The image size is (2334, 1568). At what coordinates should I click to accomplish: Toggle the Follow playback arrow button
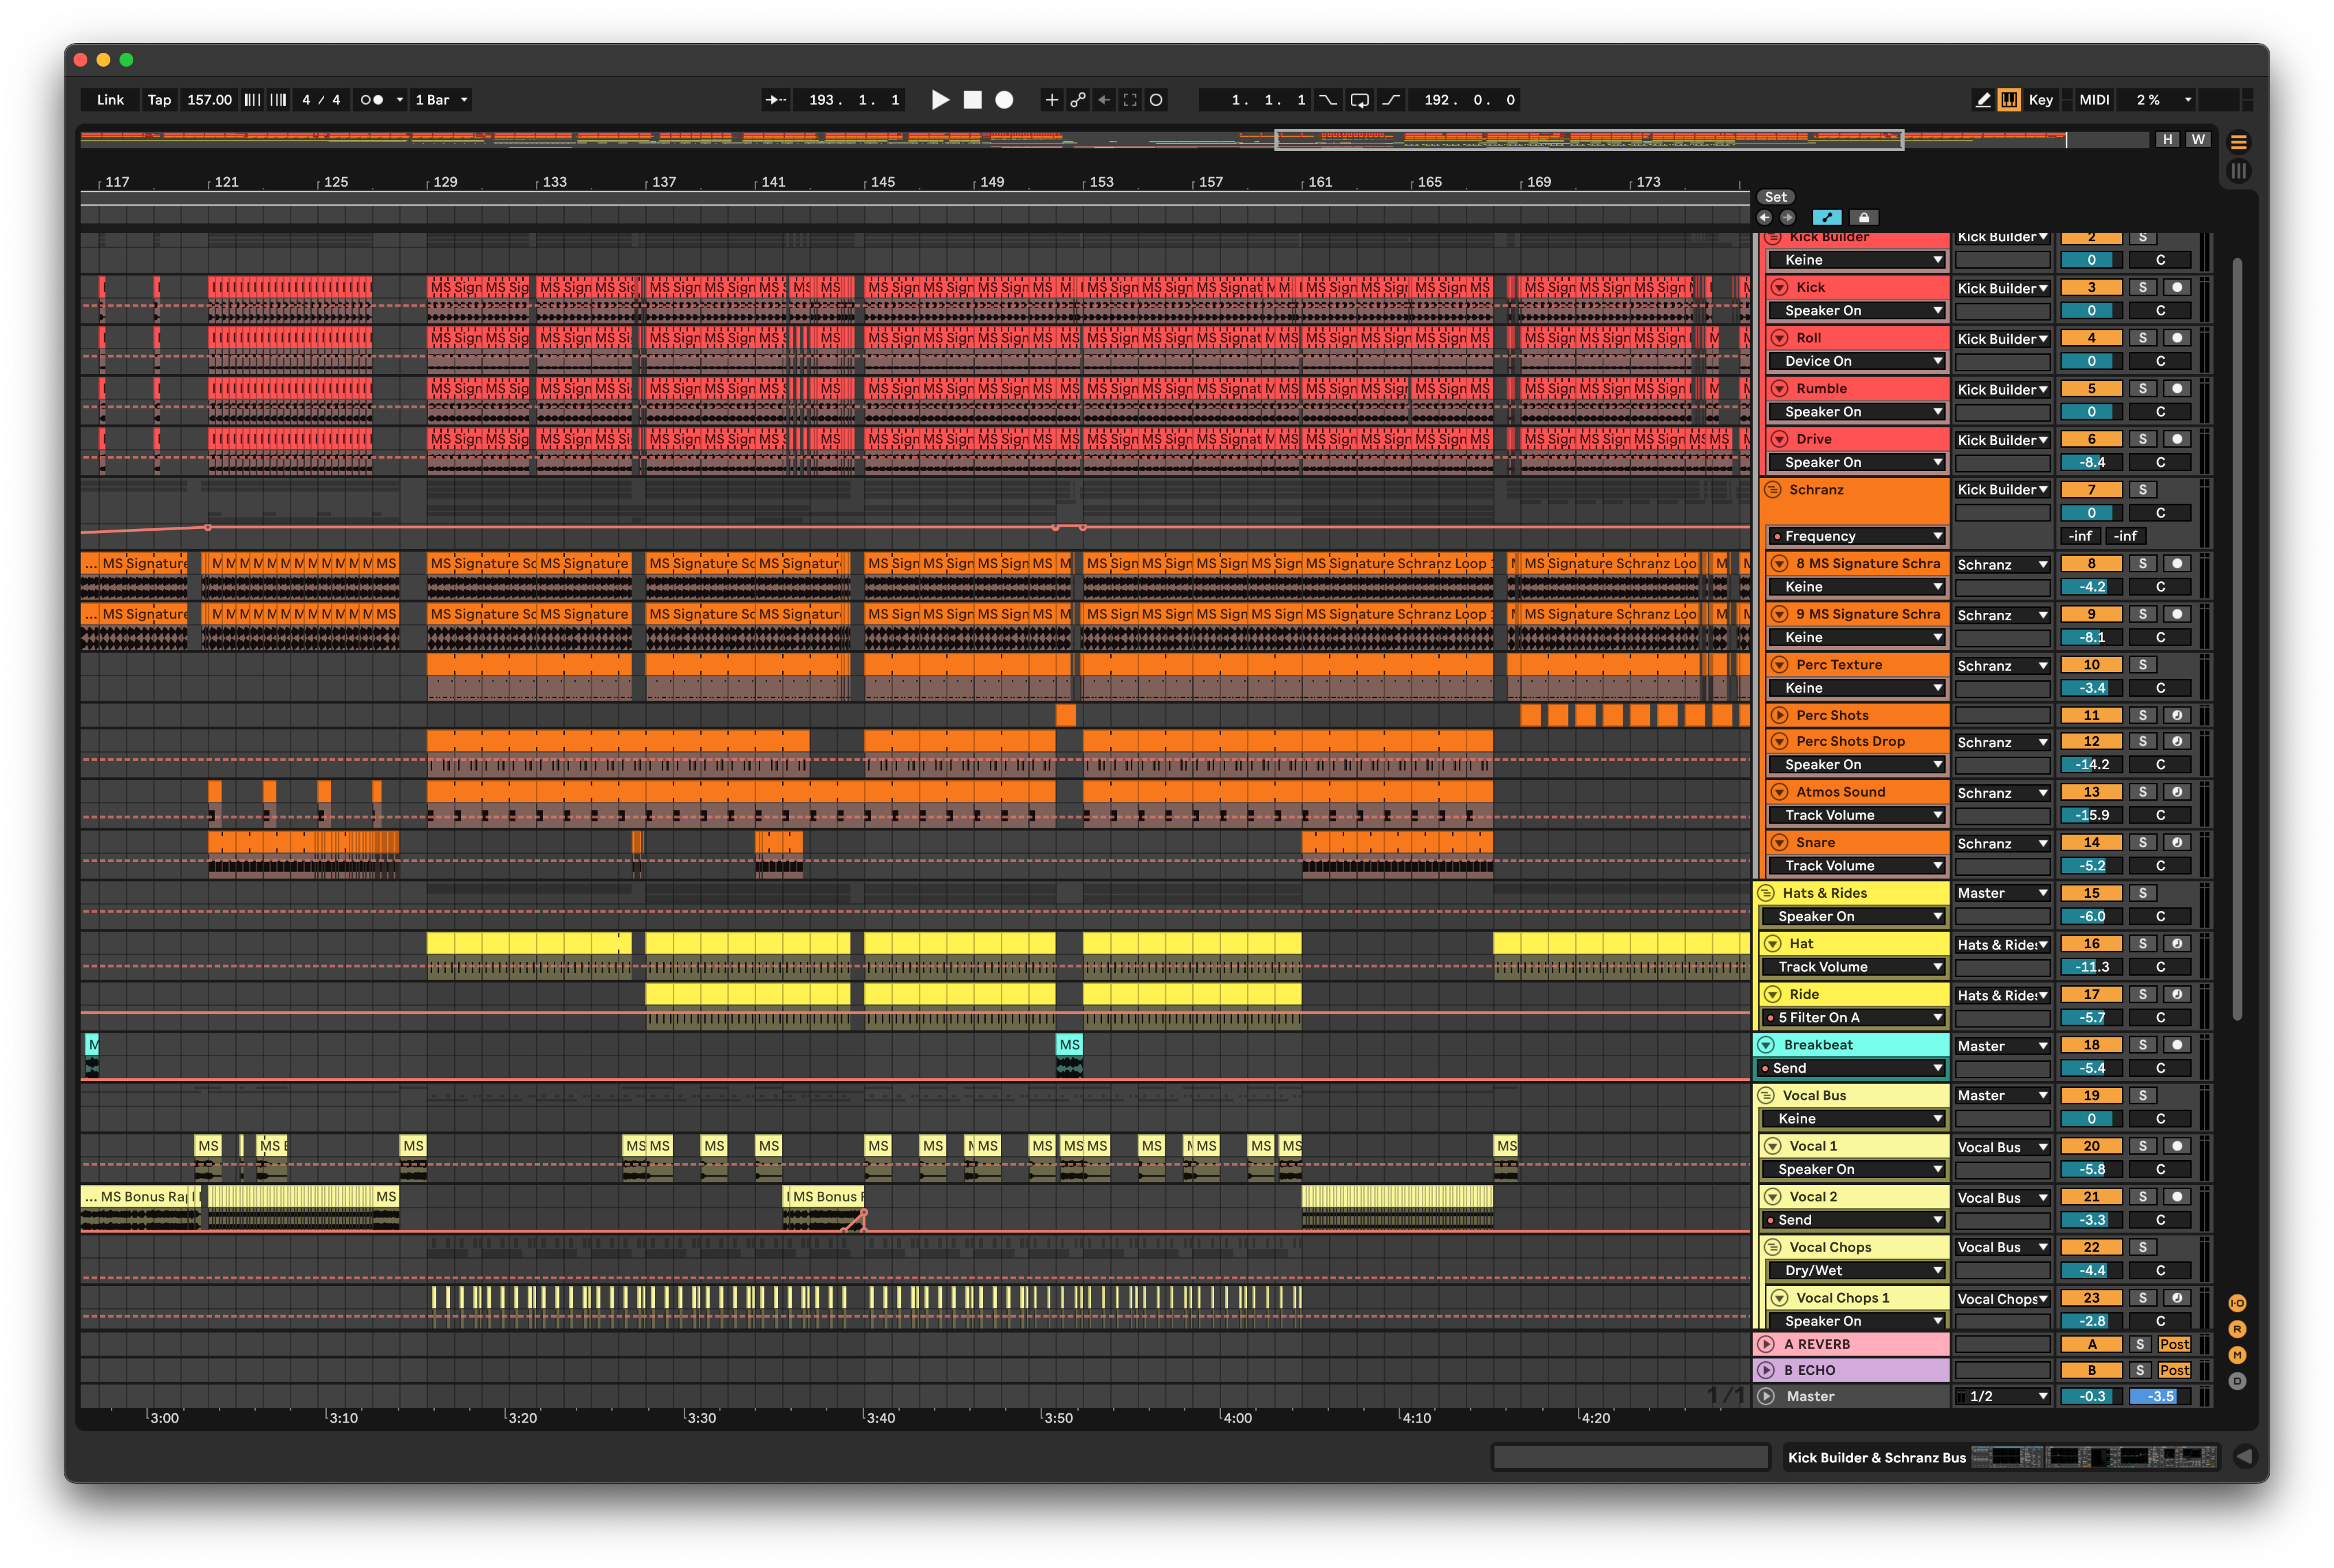(x=775, y=100)
